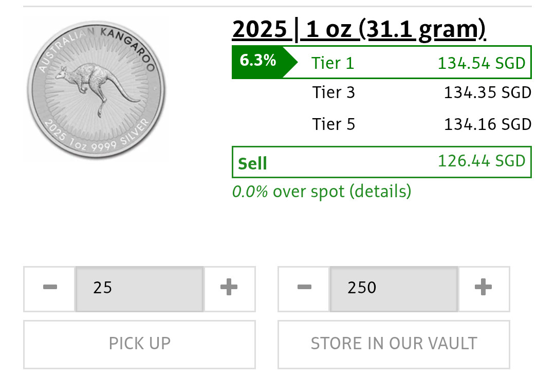The width and height of the screenshot is (555, 378).
Task: Focus the pick up quantity field showing 25
Action: pyautogui.click(x=139, y=289)
